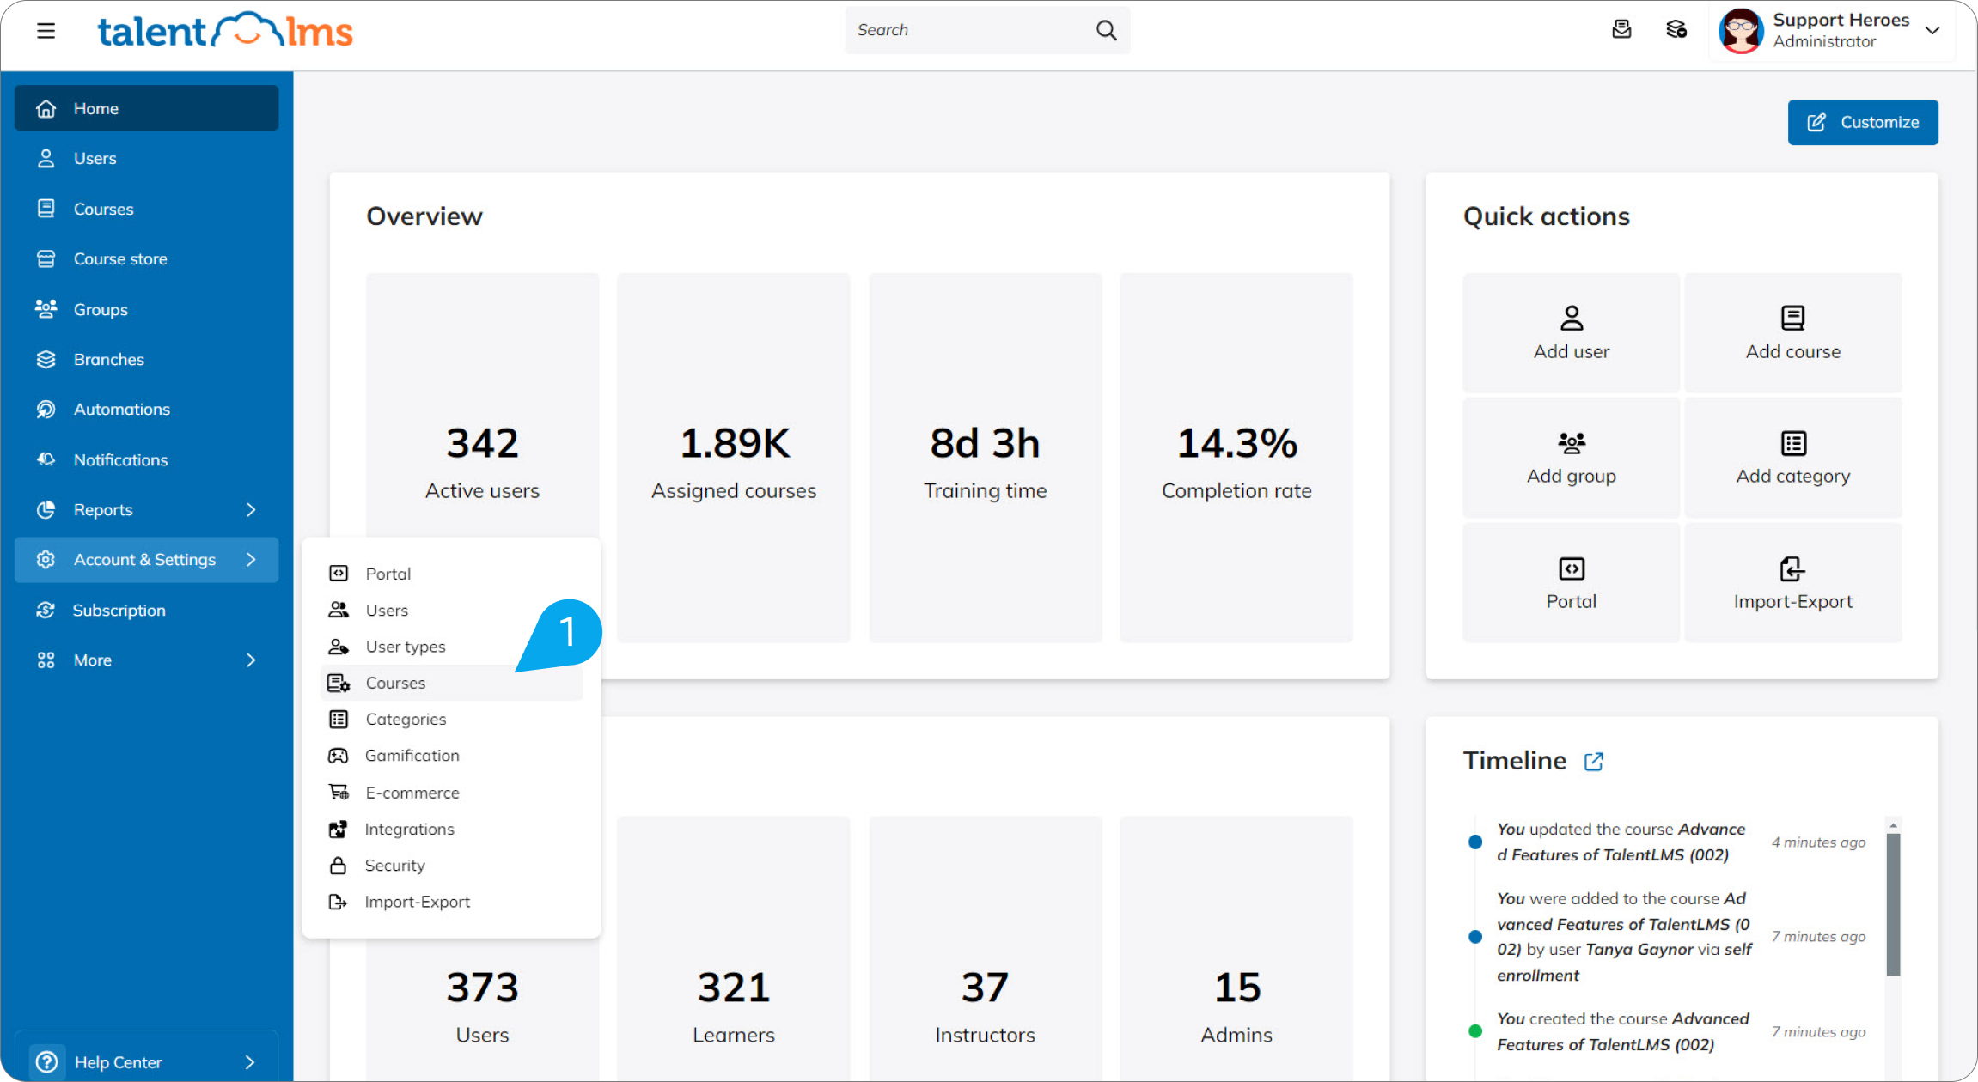Click the 321 Learners card

tap(734, 949)
